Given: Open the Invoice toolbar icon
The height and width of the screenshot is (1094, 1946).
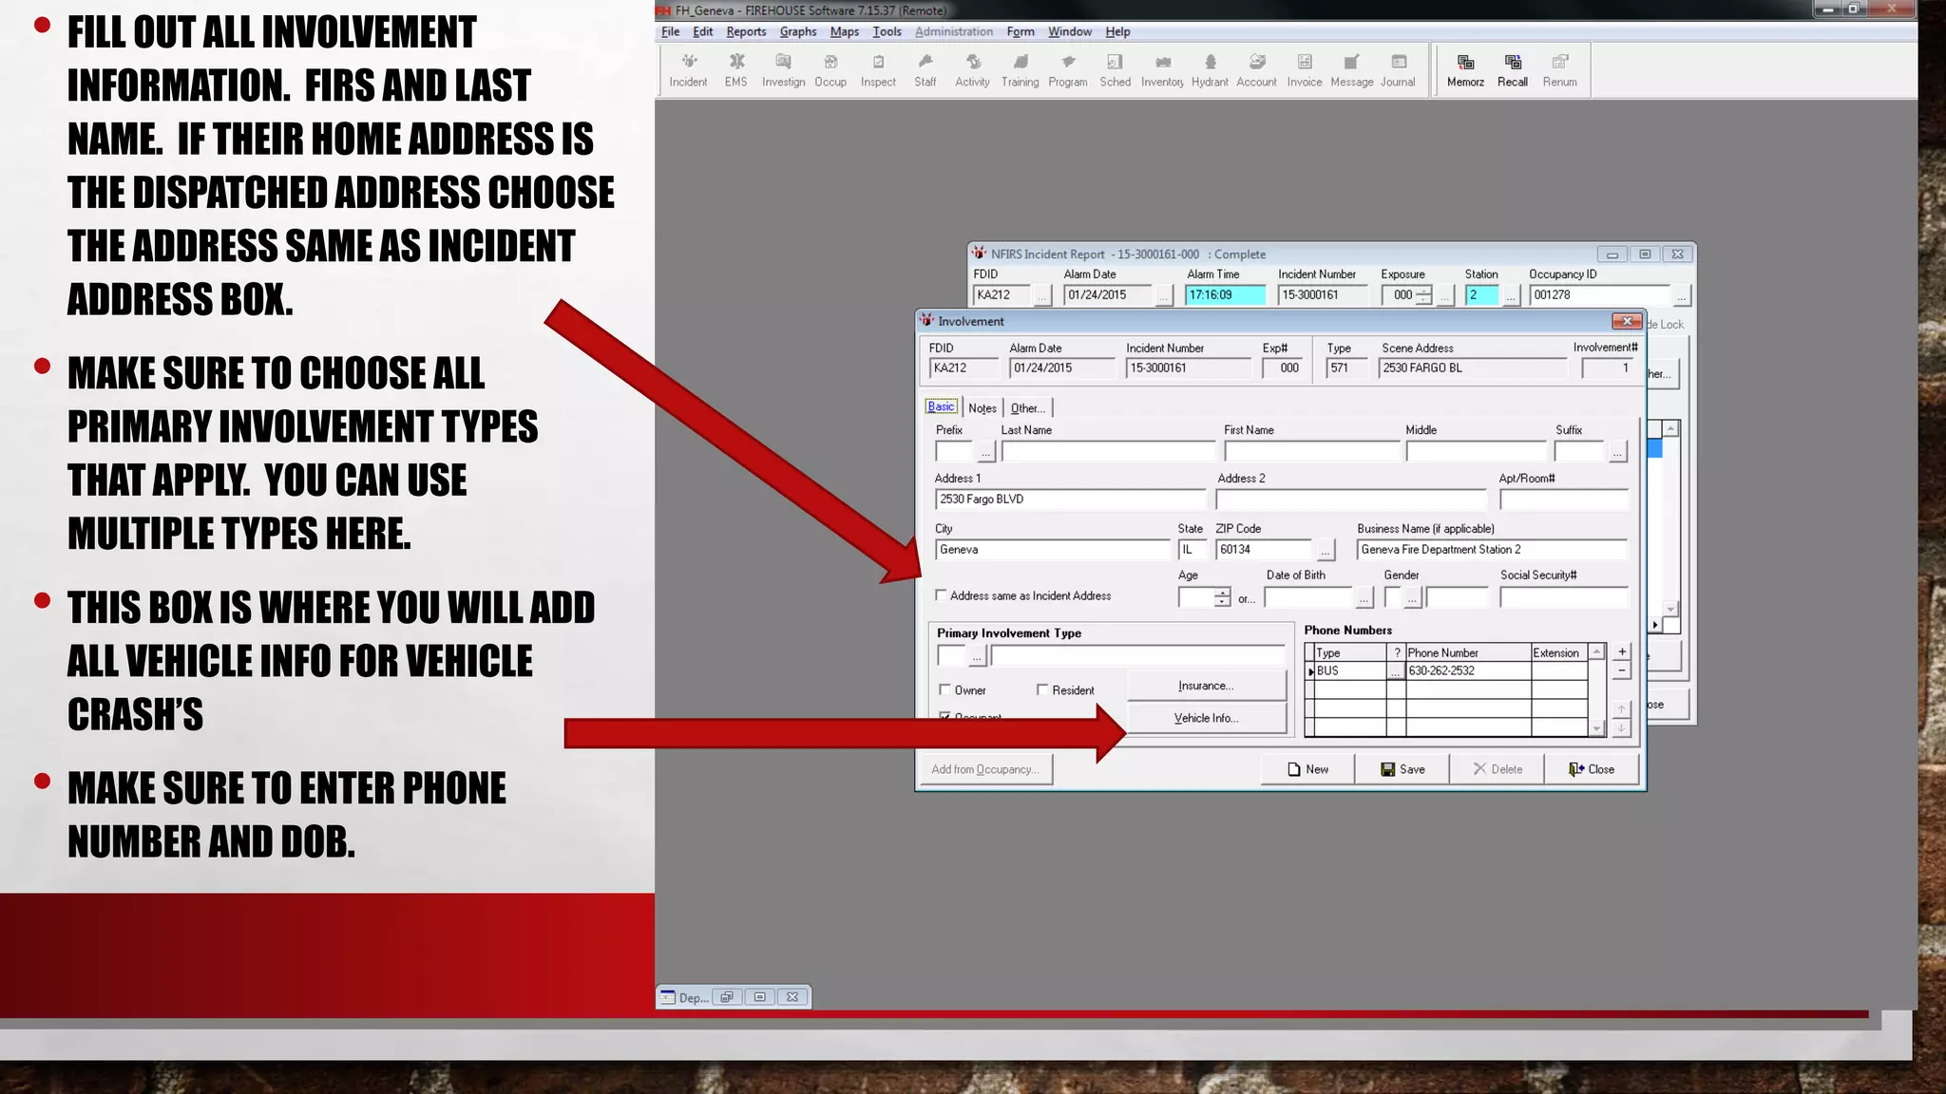Looking at the screenshot, I should [1305, 70].
